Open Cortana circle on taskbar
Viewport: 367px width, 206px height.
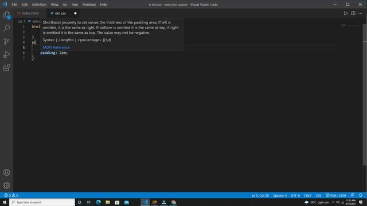tap(79, 202)
